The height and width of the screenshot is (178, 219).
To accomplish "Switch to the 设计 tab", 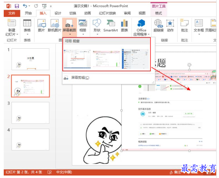I will [58, 13].
